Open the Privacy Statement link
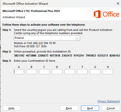 click(109, 101)
